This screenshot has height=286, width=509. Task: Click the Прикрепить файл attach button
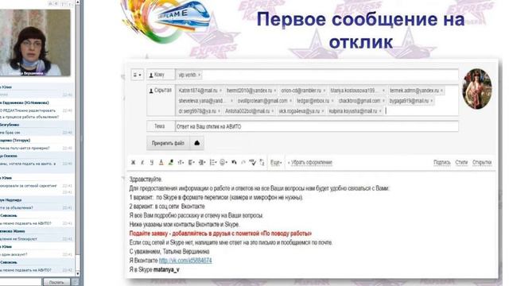point(168,143)
